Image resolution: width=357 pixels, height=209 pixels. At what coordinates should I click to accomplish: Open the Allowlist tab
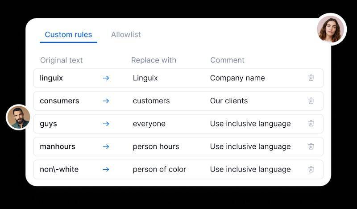[x=126, y=34]
